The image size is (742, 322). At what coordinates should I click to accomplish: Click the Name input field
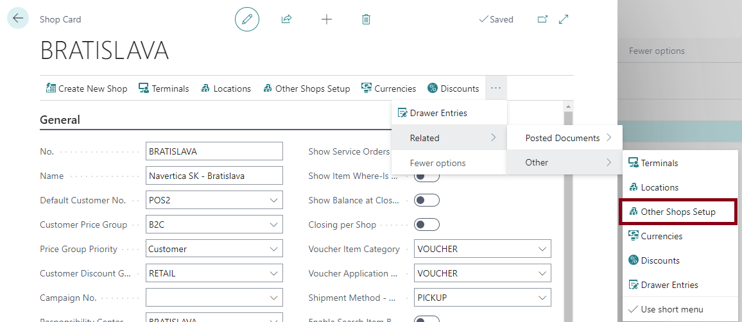214,176
